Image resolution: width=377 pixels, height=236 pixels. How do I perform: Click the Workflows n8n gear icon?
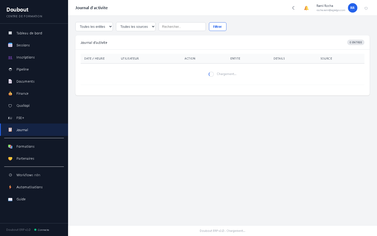click(10, 175)
